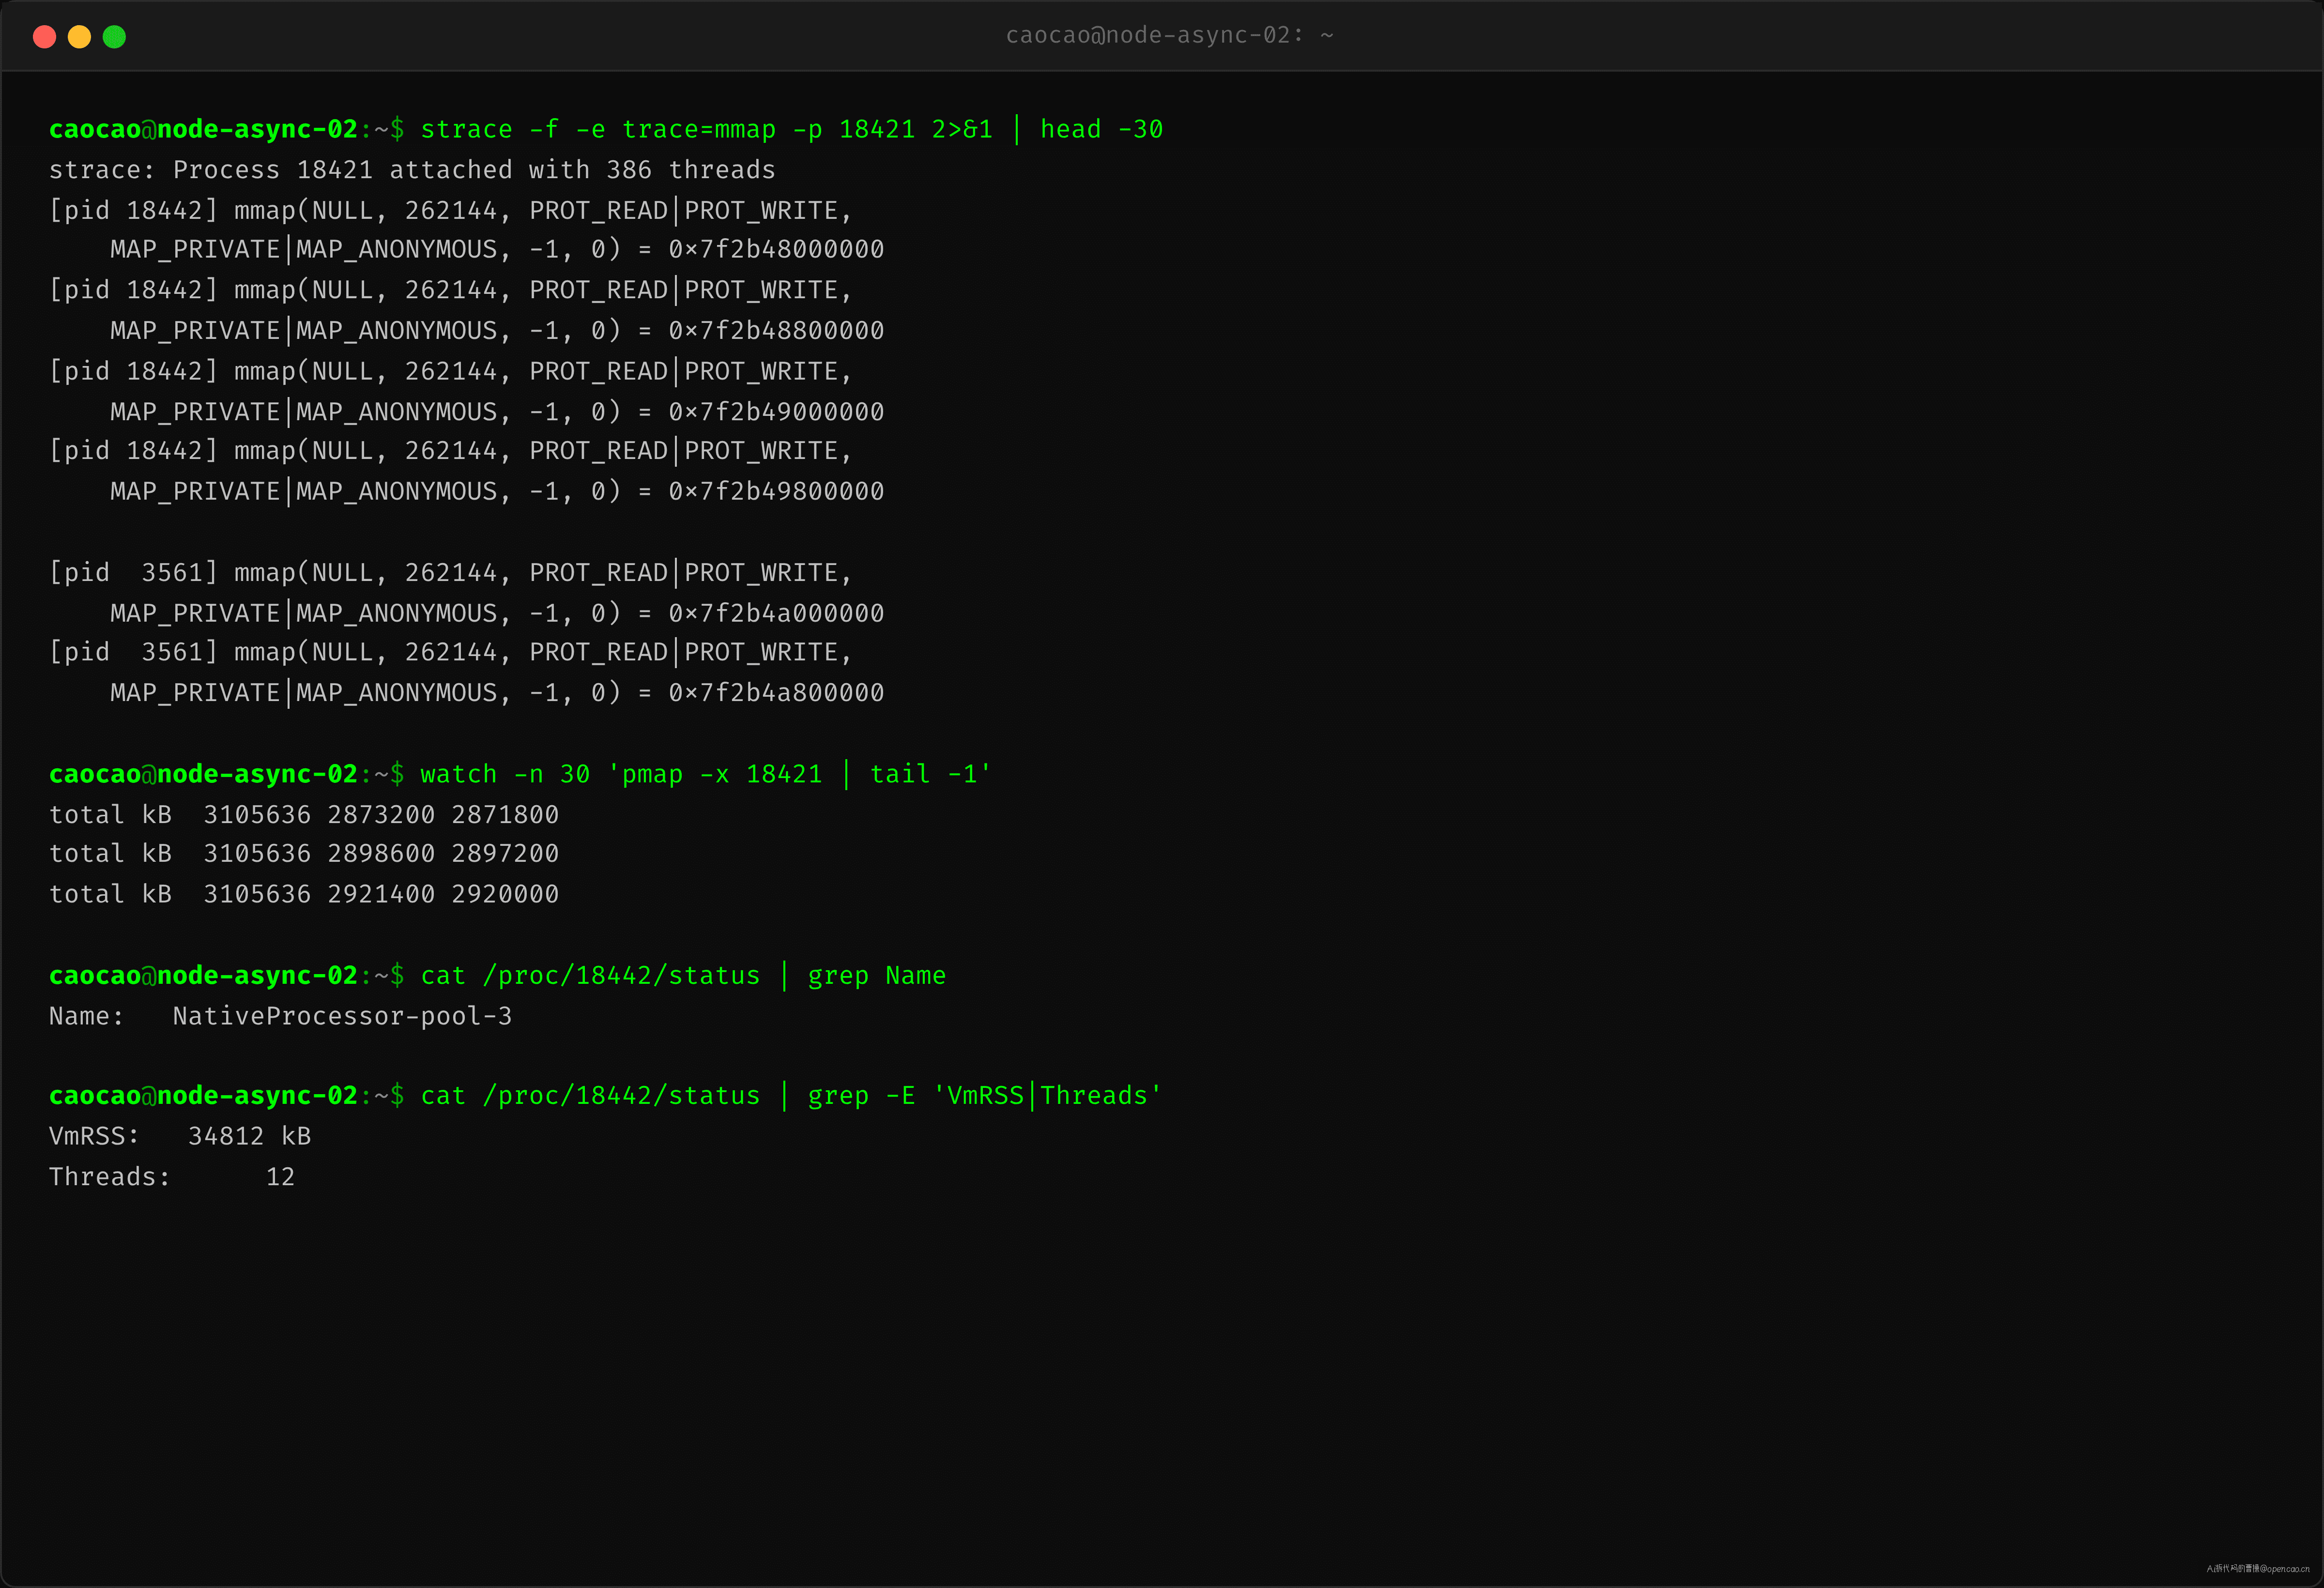Click the address 0x7f2b48800000
Screen dimensions: 2324x1588
point(776,330)
